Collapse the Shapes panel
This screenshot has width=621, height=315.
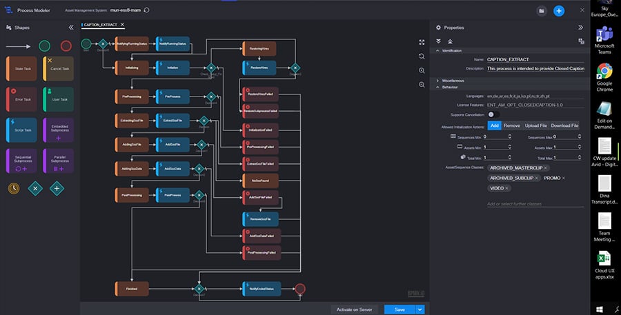click(x=71, y=28)
